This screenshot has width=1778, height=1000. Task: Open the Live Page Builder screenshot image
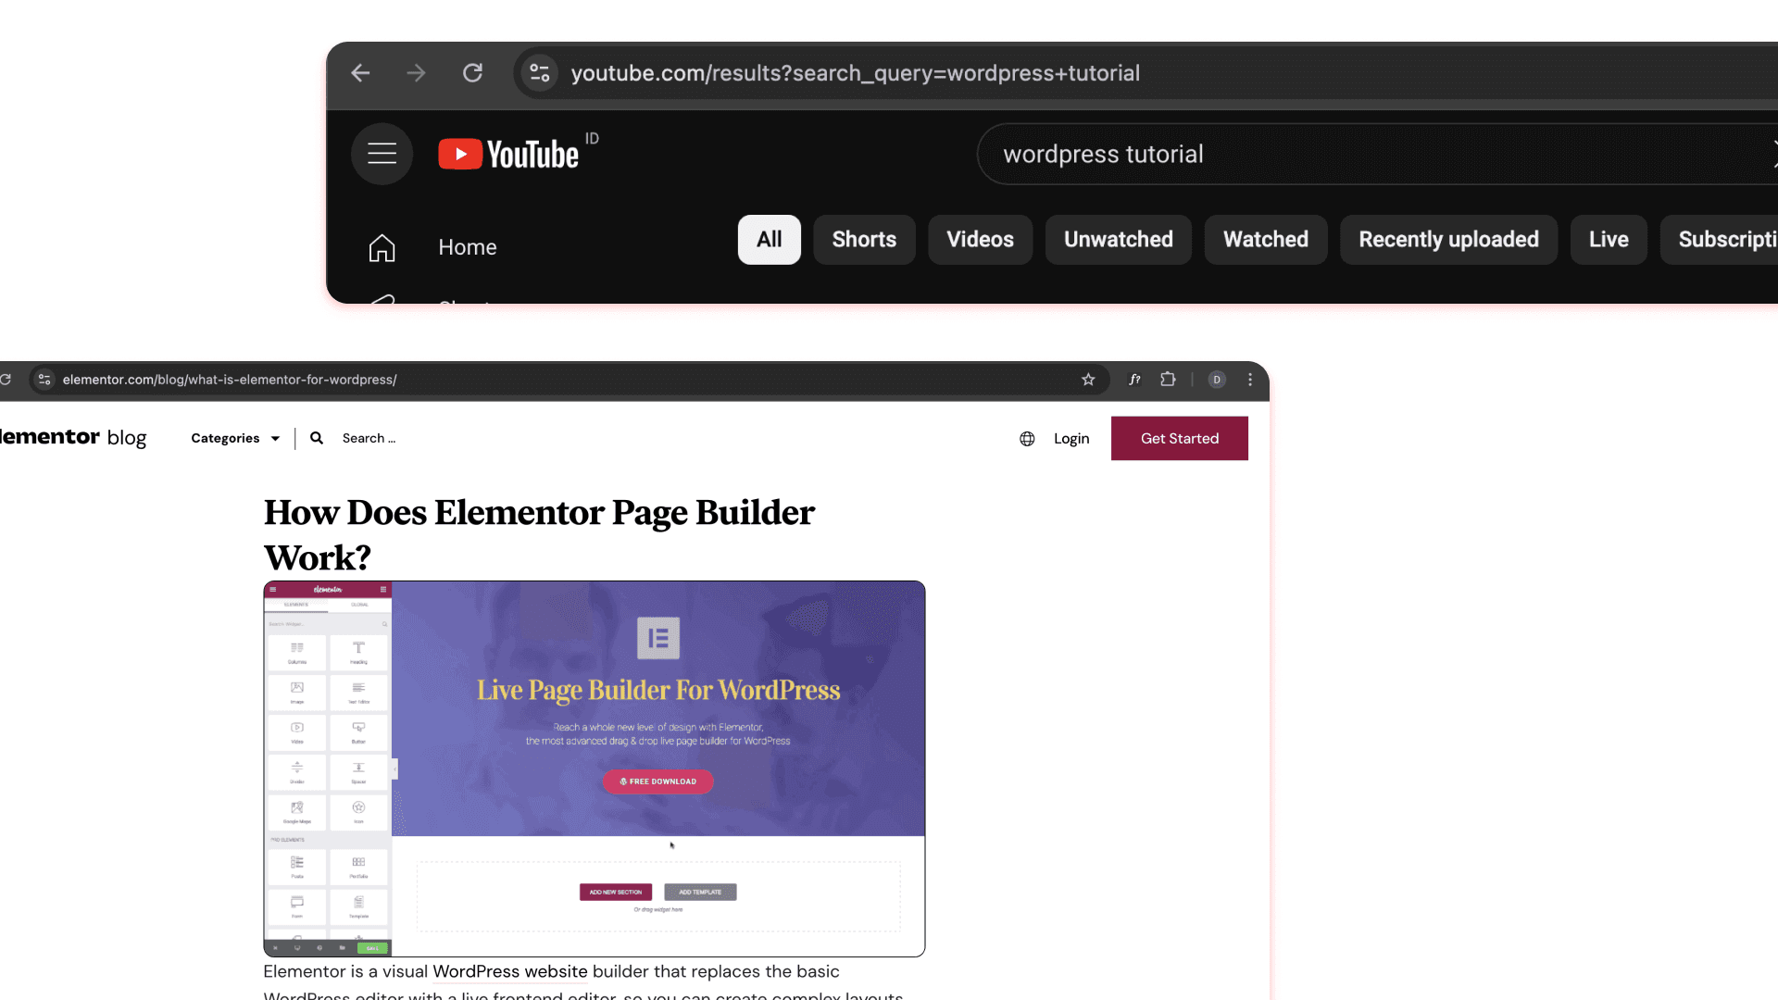click(x=595, y=769)
